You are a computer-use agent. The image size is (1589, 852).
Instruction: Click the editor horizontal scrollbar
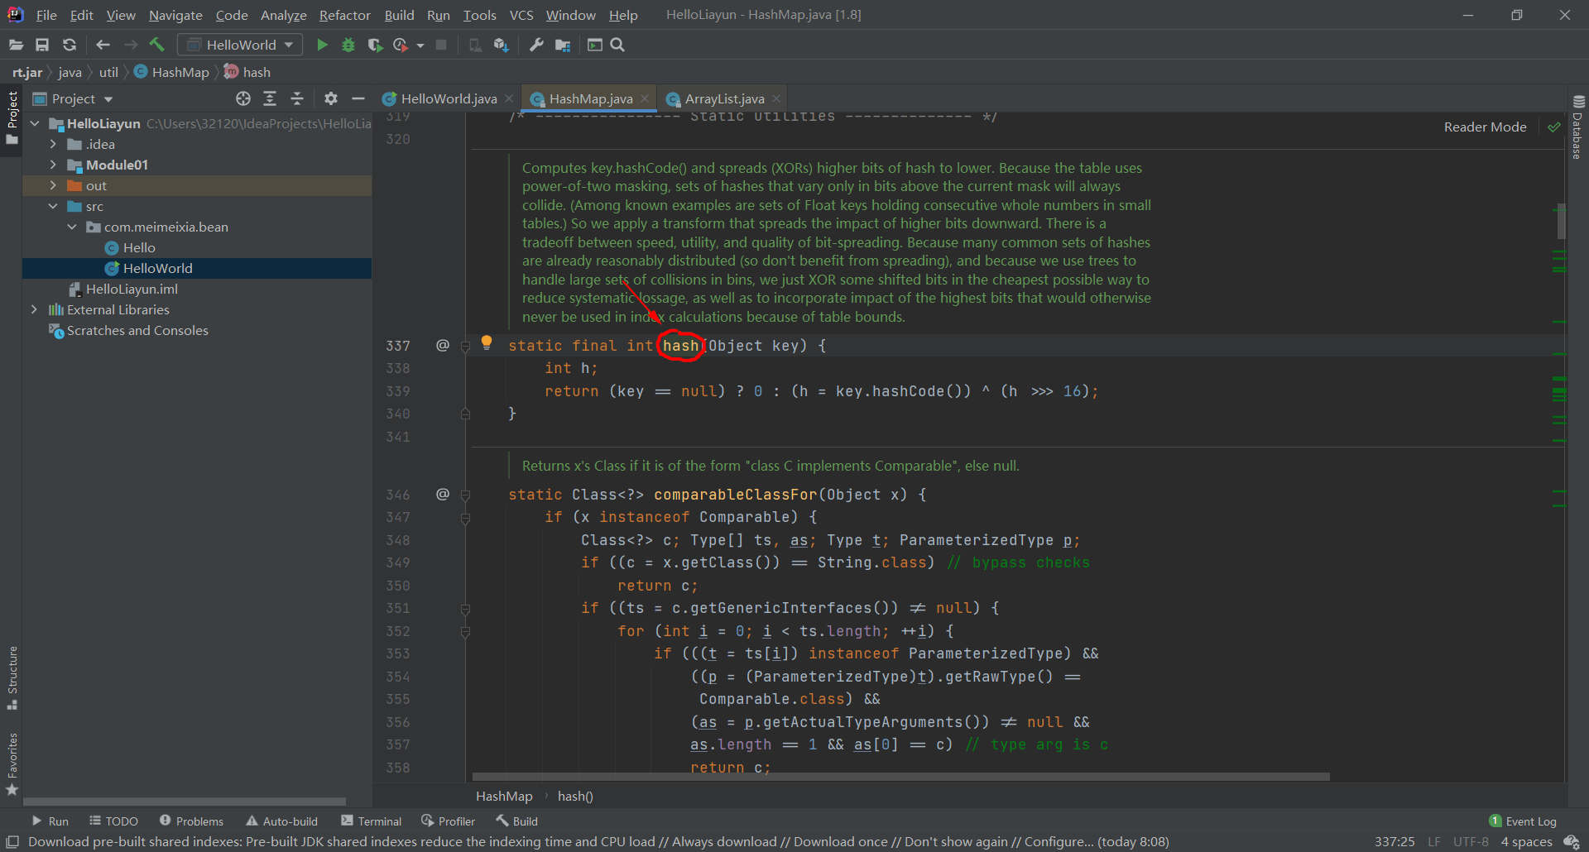pos(900,777)
